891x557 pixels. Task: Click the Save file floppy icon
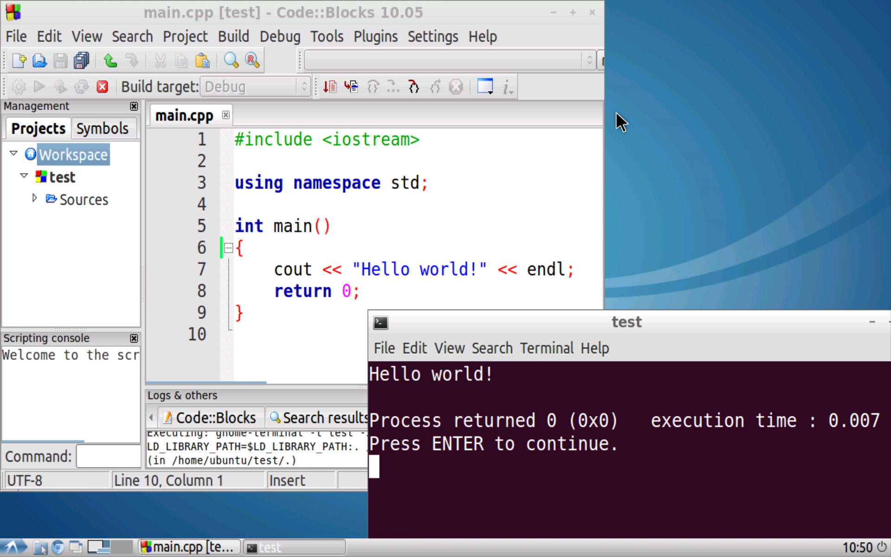(x=60, y=61)
